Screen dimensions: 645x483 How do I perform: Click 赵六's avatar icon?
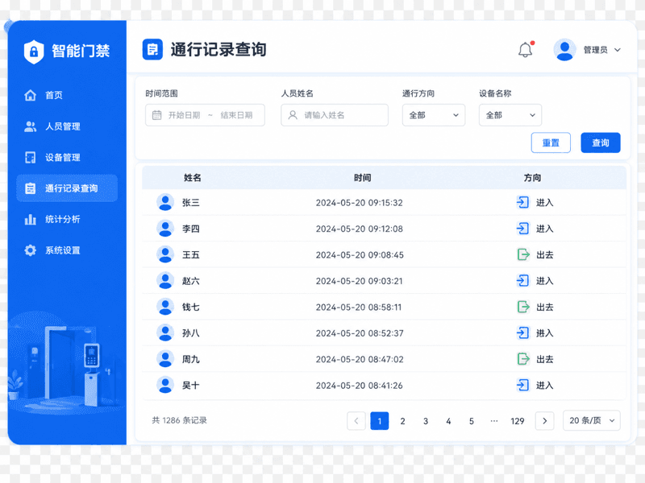(x=165, y=281)
